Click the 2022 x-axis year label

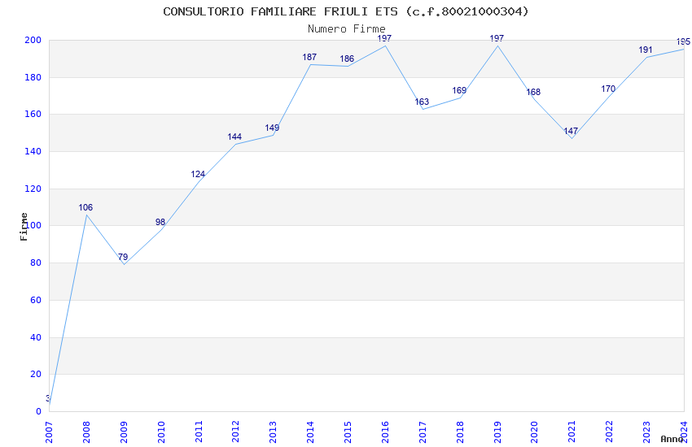point(610,432)
